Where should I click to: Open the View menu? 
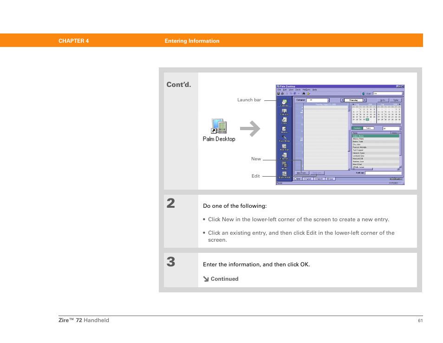(x=291, y=90)
